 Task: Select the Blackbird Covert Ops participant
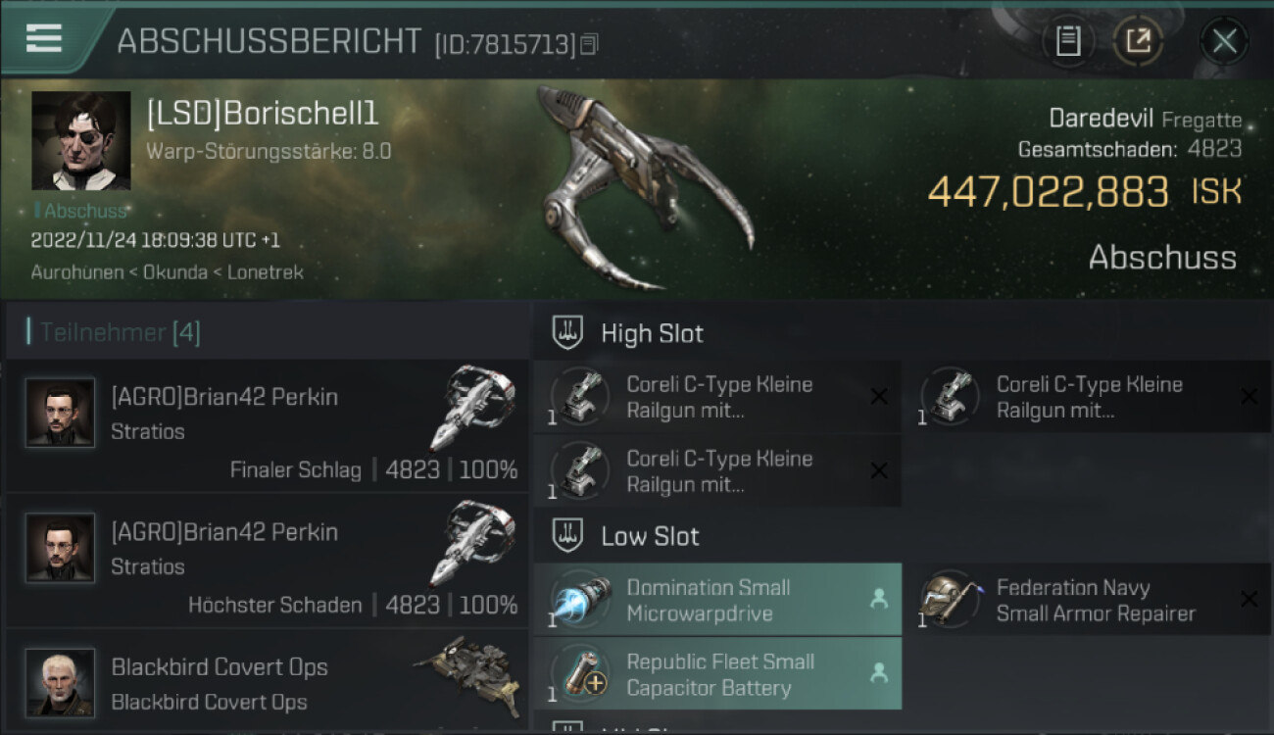[267, 682]
